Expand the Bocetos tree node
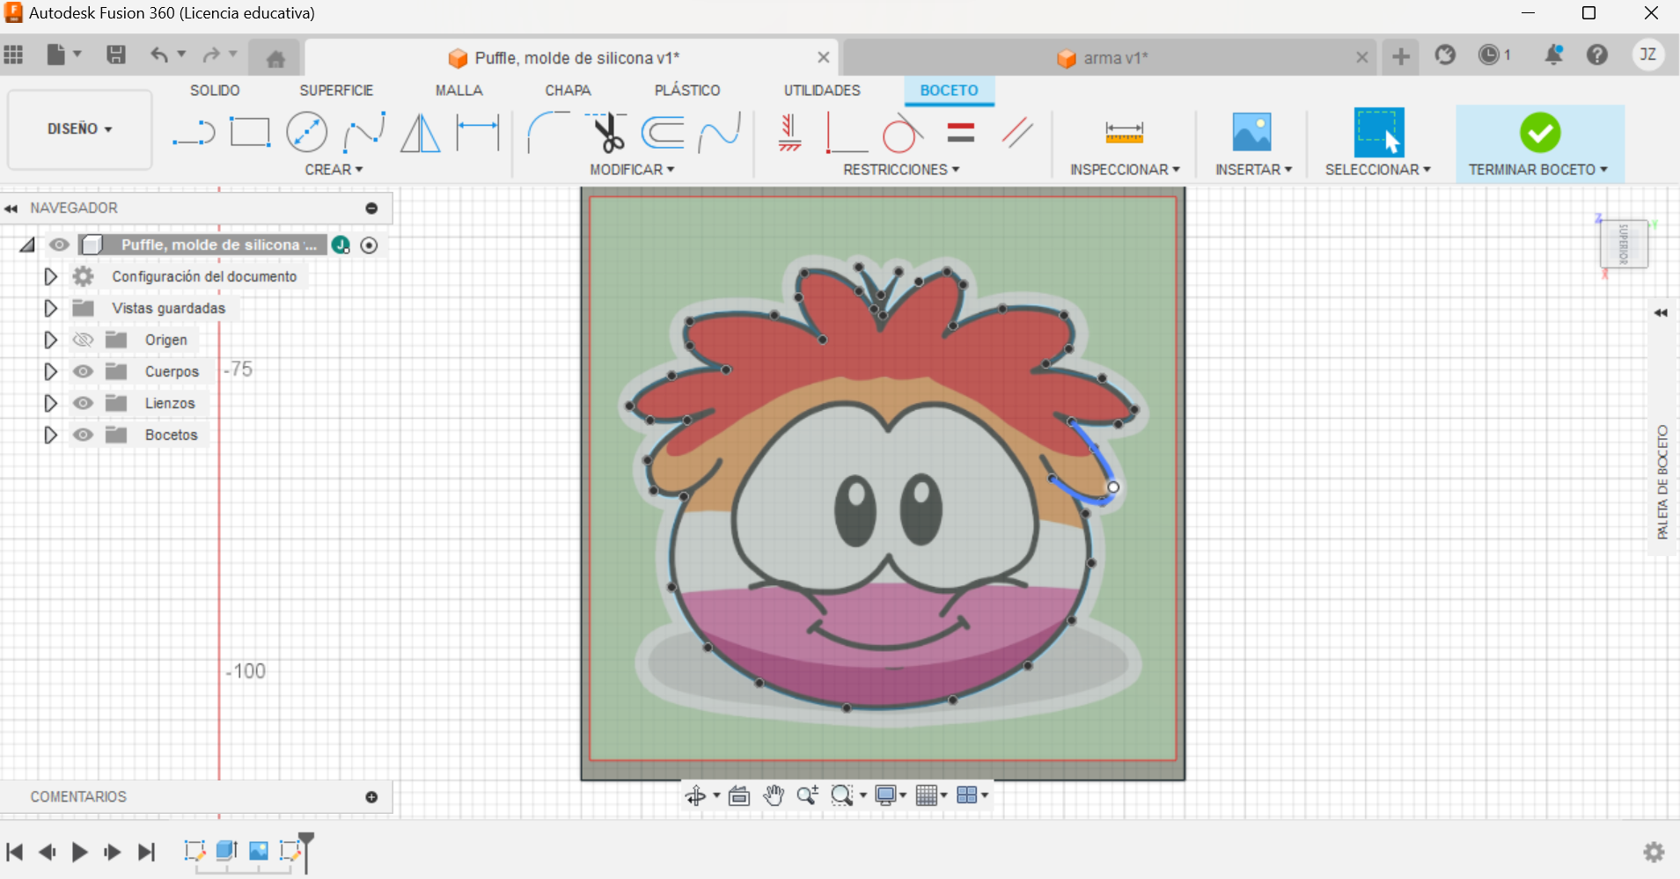 (x=50, y=435)
